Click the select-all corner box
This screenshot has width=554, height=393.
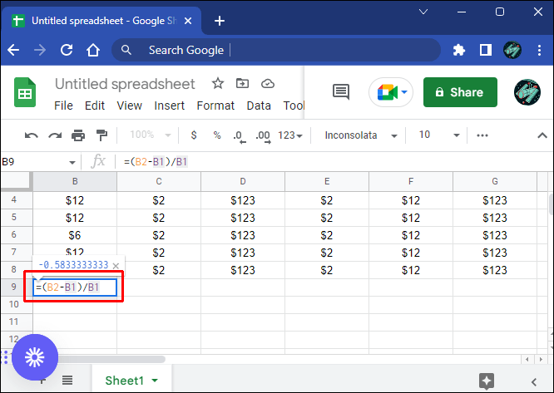click(16, 181)
